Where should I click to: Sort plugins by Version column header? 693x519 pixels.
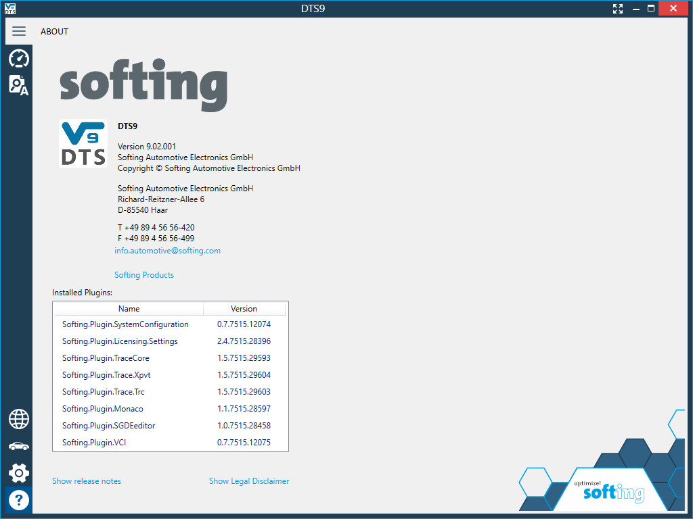(244, 309)
